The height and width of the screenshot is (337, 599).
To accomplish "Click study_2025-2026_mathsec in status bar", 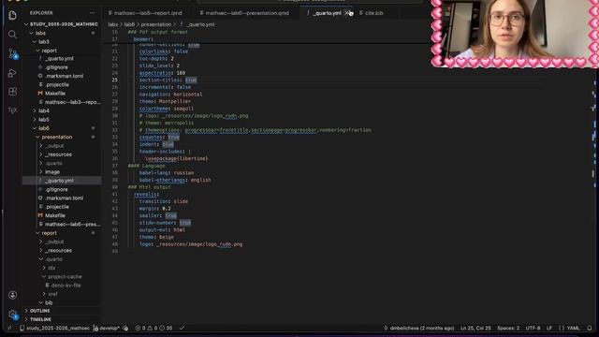I will [x=54, y=328].
